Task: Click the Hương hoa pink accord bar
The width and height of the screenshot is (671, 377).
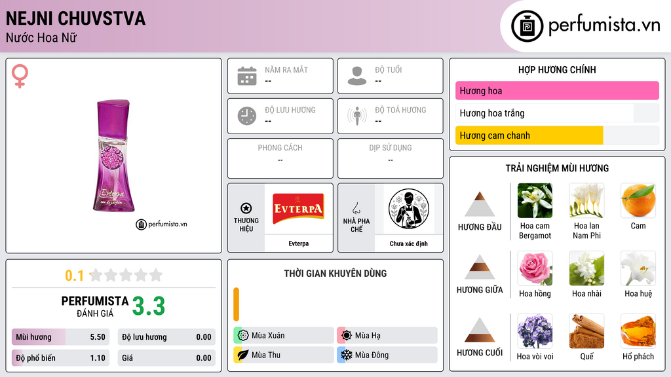Action: coord(557,90)
